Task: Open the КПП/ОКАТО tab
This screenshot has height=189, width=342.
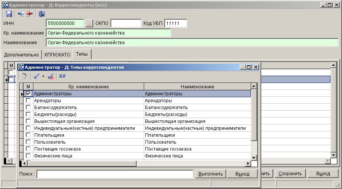Action: click(57, 55)
